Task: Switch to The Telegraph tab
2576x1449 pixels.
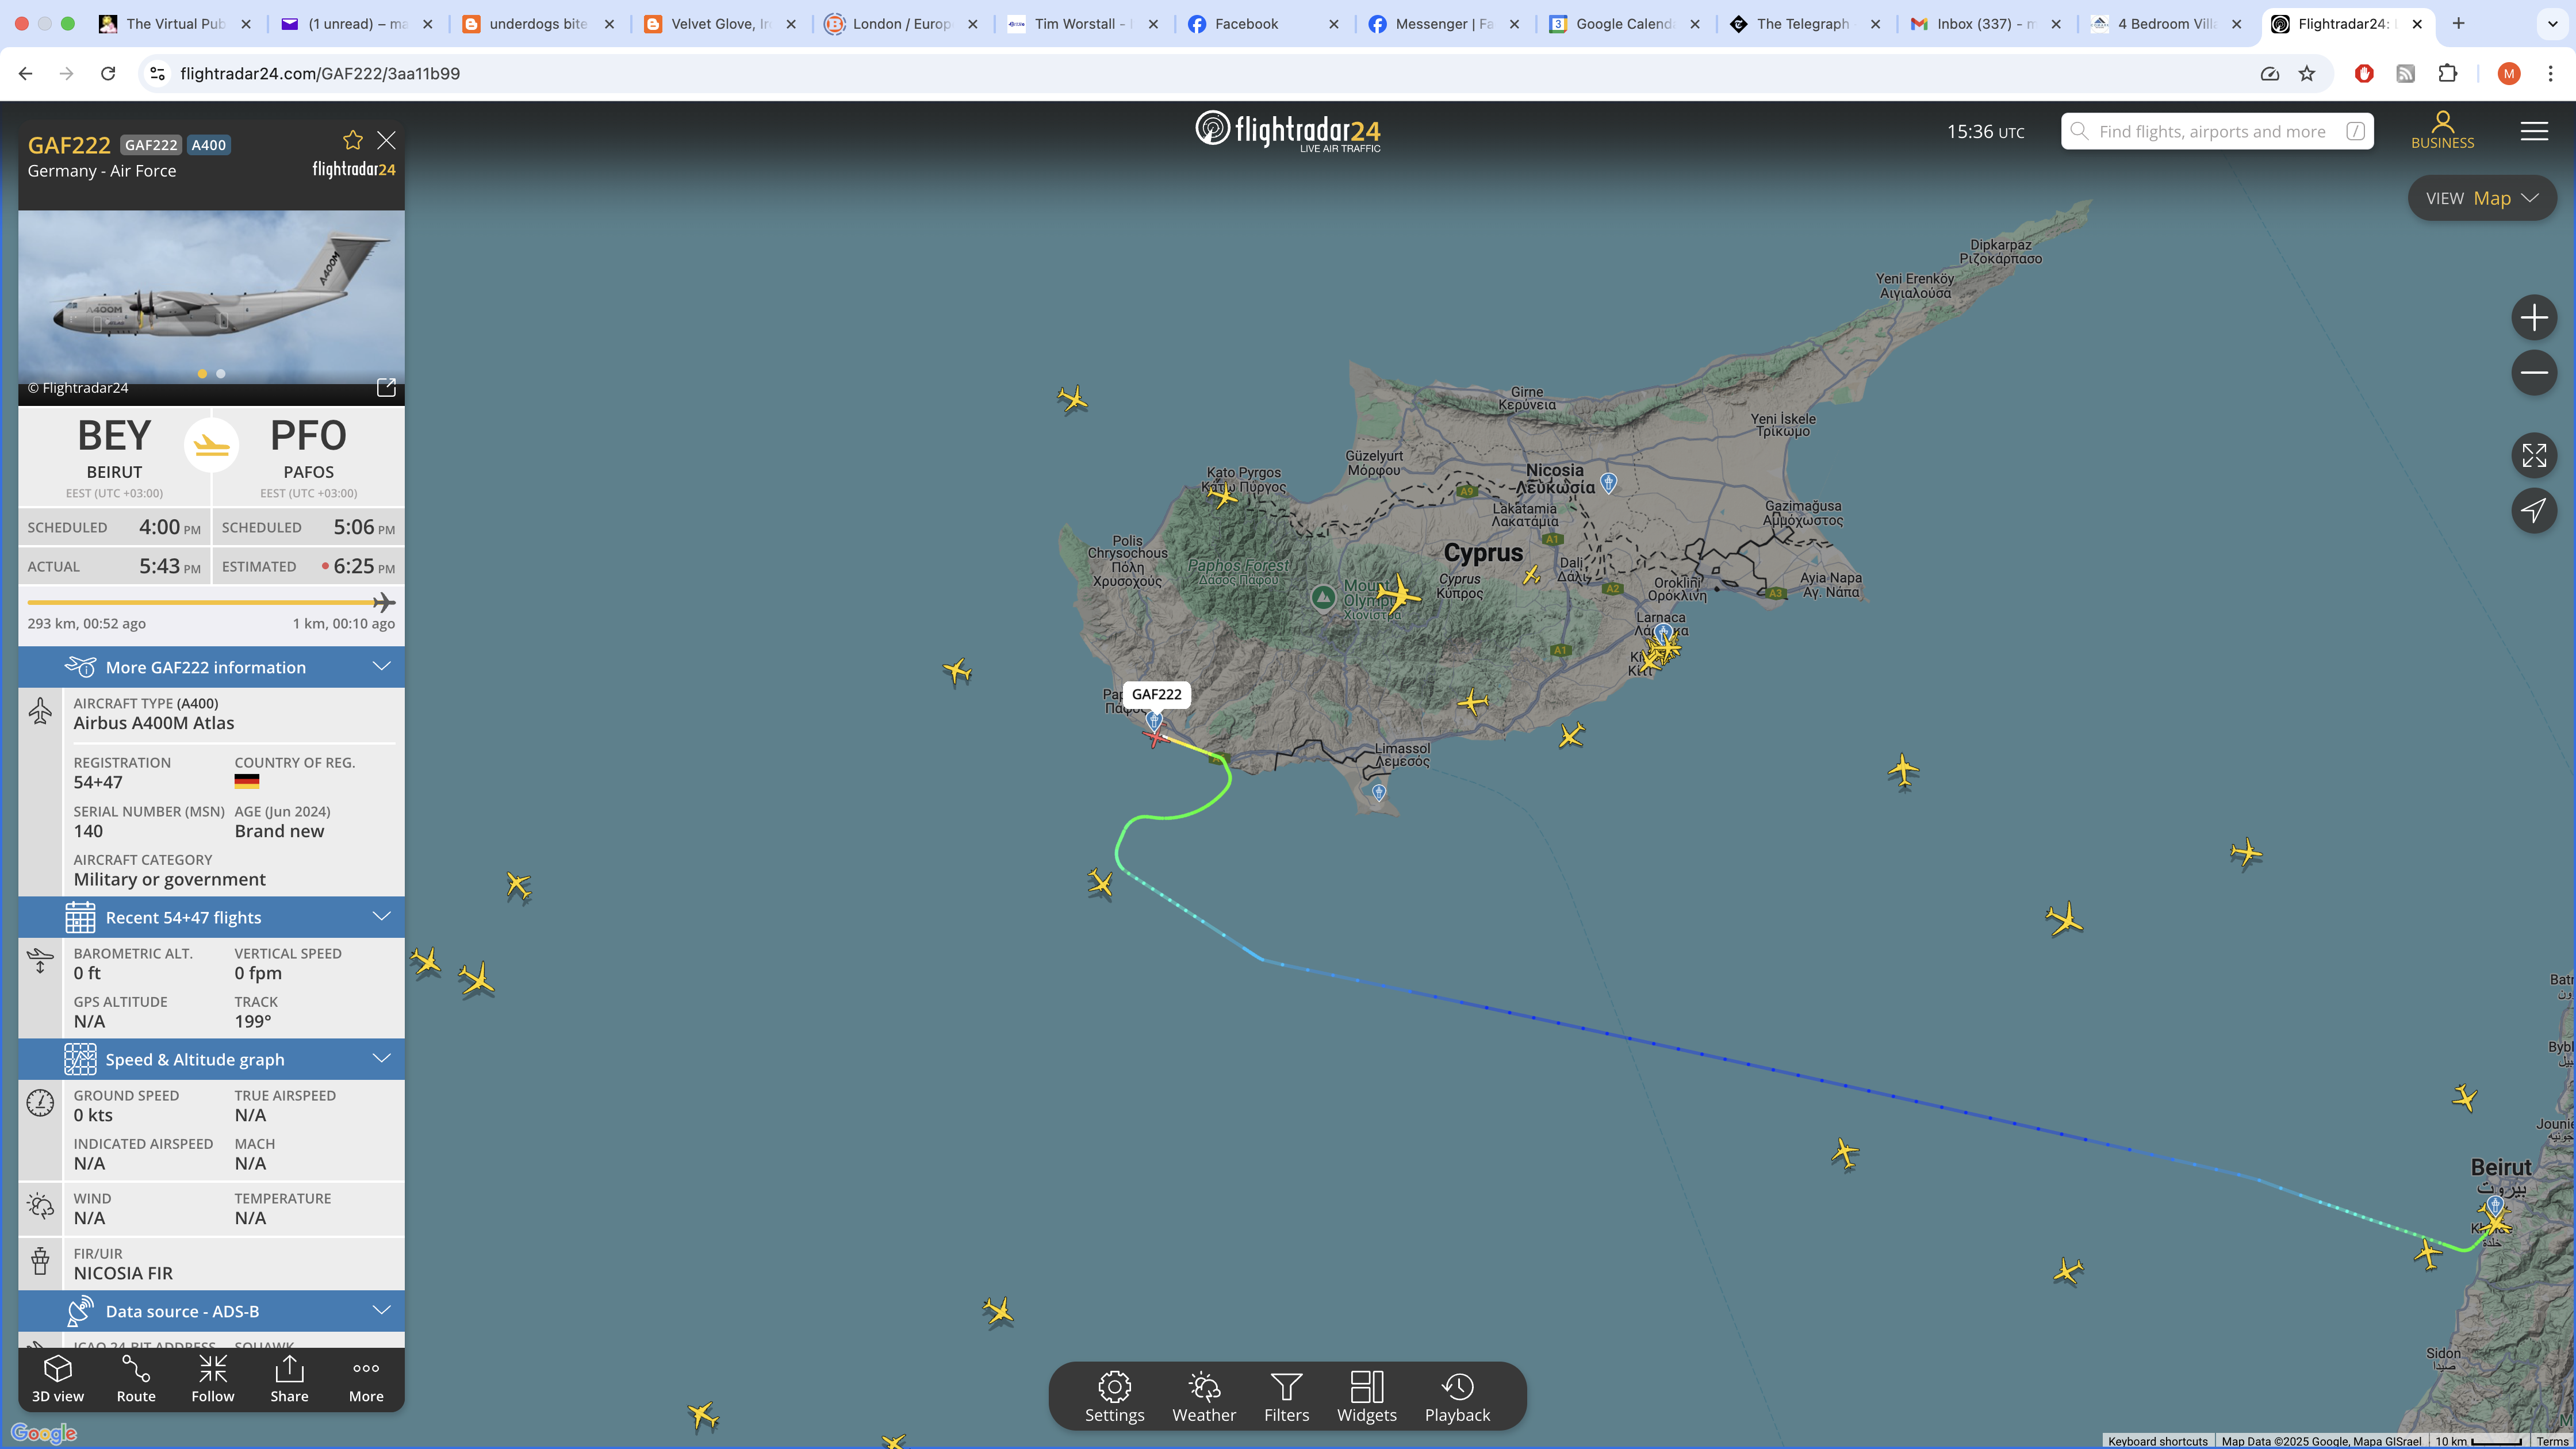Action: [x=1805, y=23]
